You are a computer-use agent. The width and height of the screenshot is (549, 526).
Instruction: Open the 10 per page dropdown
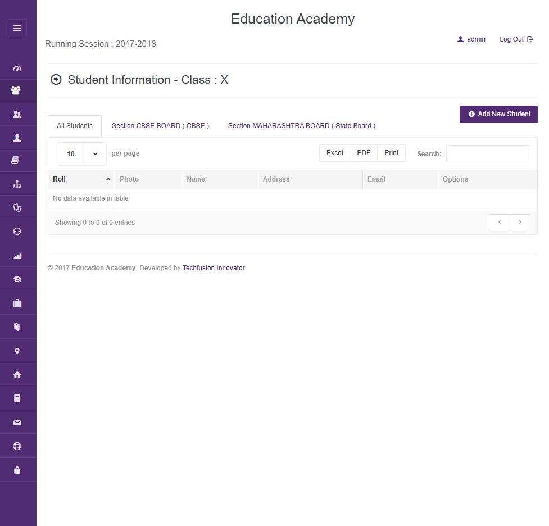click(x=82, y=154)
